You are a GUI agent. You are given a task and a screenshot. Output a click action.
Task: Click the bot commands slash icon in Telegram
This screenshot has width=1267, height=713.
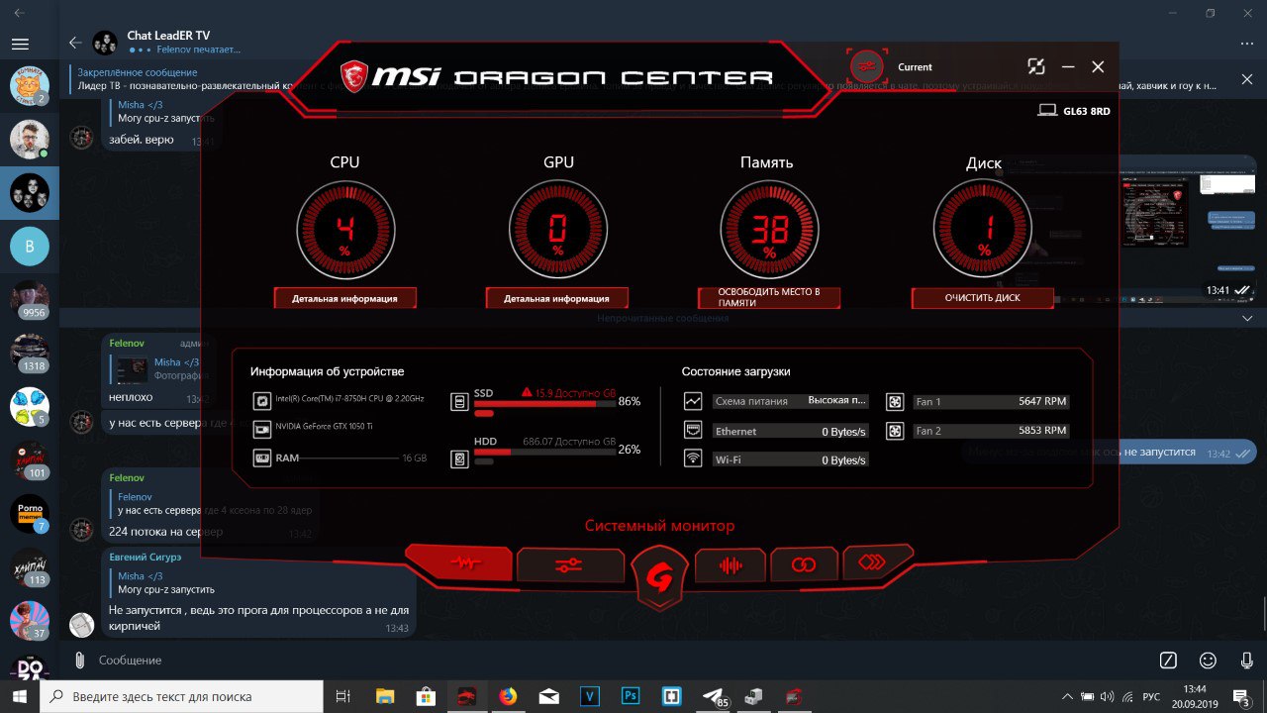[1168, 660]
